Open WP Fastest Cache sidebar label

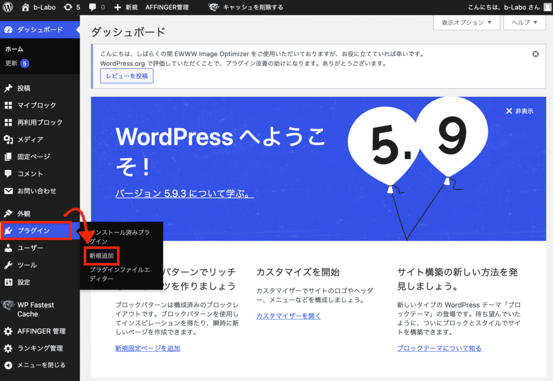(x=36, y=309)
